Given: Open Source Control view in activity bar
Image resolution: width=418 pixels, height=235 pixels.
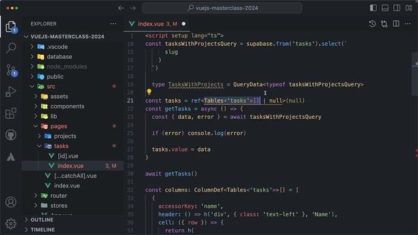Looking at the screenshot, I should pos(10,70).
